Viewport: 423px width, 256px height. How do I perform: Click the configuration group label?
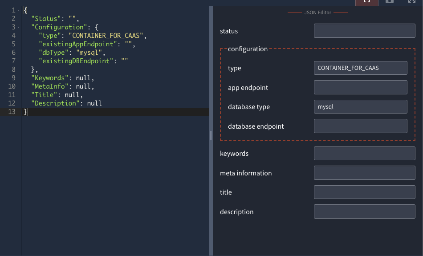(248, 49)
